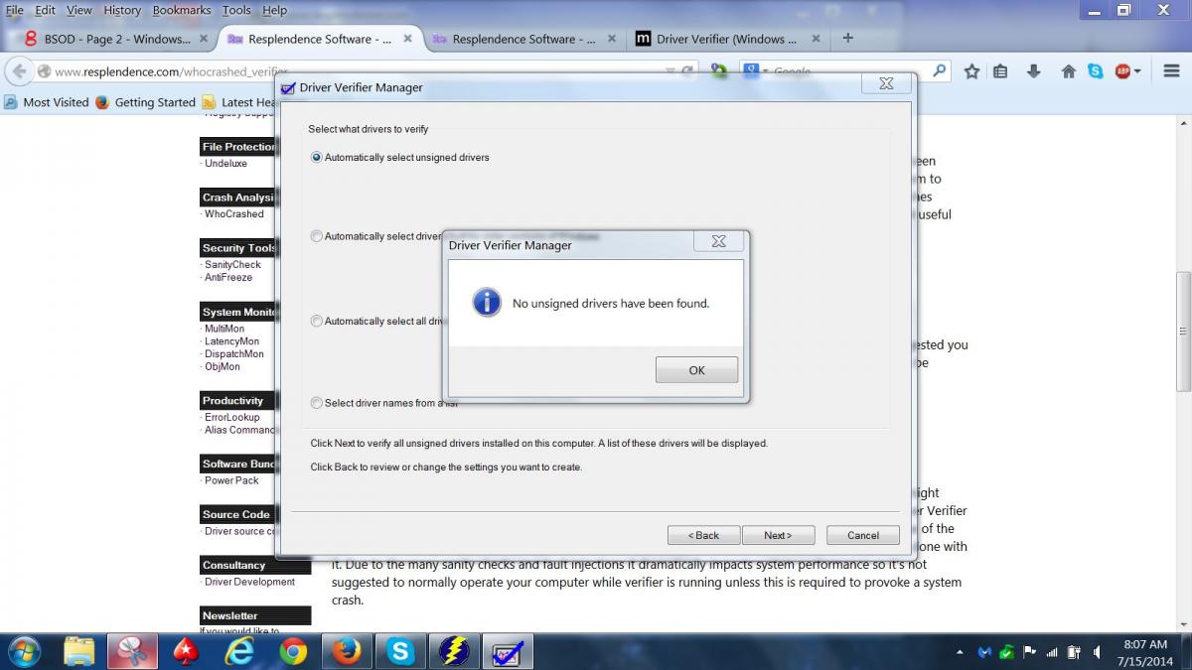Click Next in the Driver Verifier Manager wizard
Viewport: 1192px width, 670px height.
(x=778, y=535)
